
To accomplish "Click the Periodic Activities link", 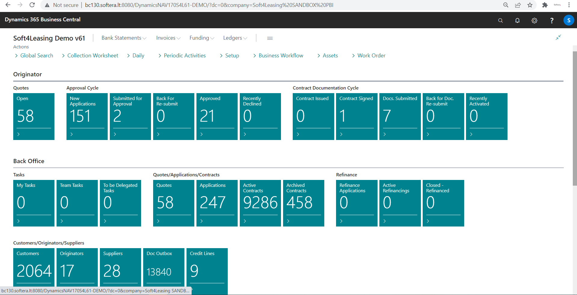I will pyautogui.click(x=184, y=56).
